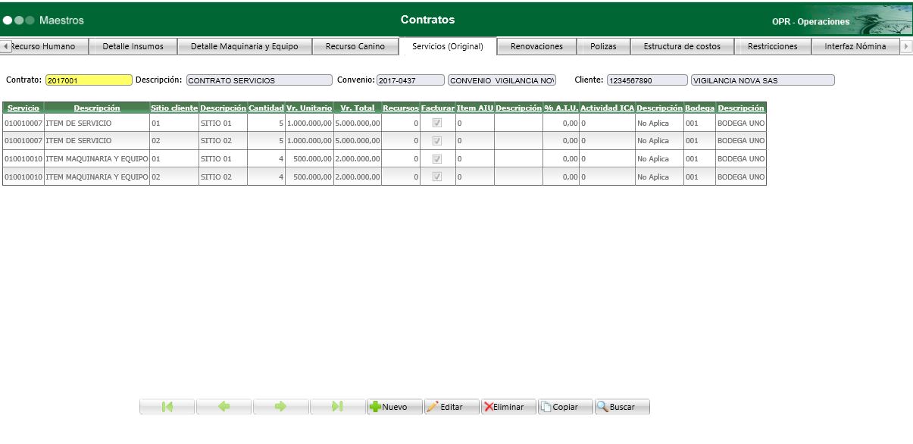Switch to the Restricciones tab
The width and height of the screenshot is (913, 444).
coord(773,46)
